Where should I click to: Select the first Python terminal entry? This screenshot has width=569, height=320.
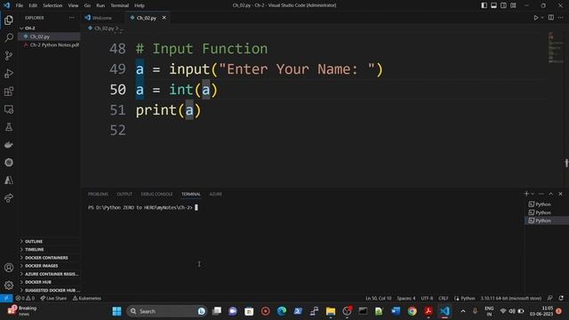546,204
